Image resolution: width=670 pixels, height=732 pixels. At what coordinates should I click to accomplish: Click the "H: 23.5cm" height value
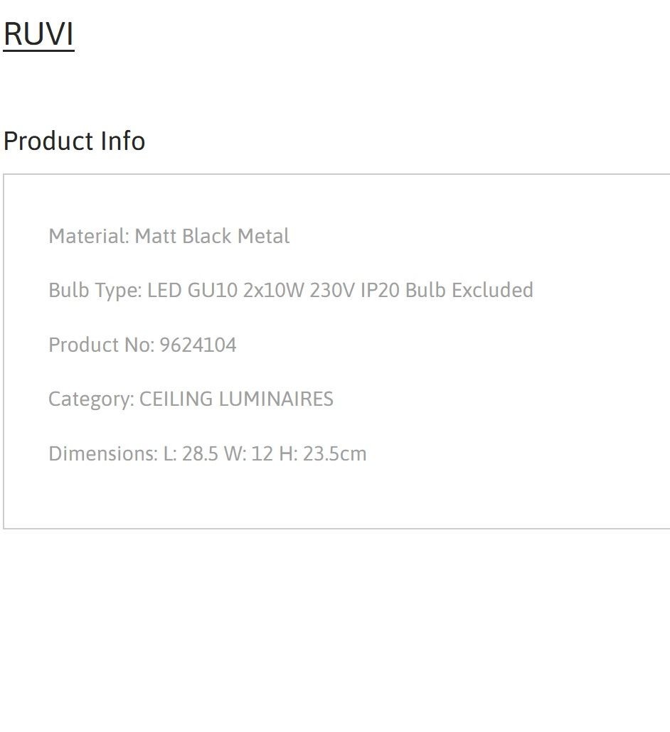[323, 453]
